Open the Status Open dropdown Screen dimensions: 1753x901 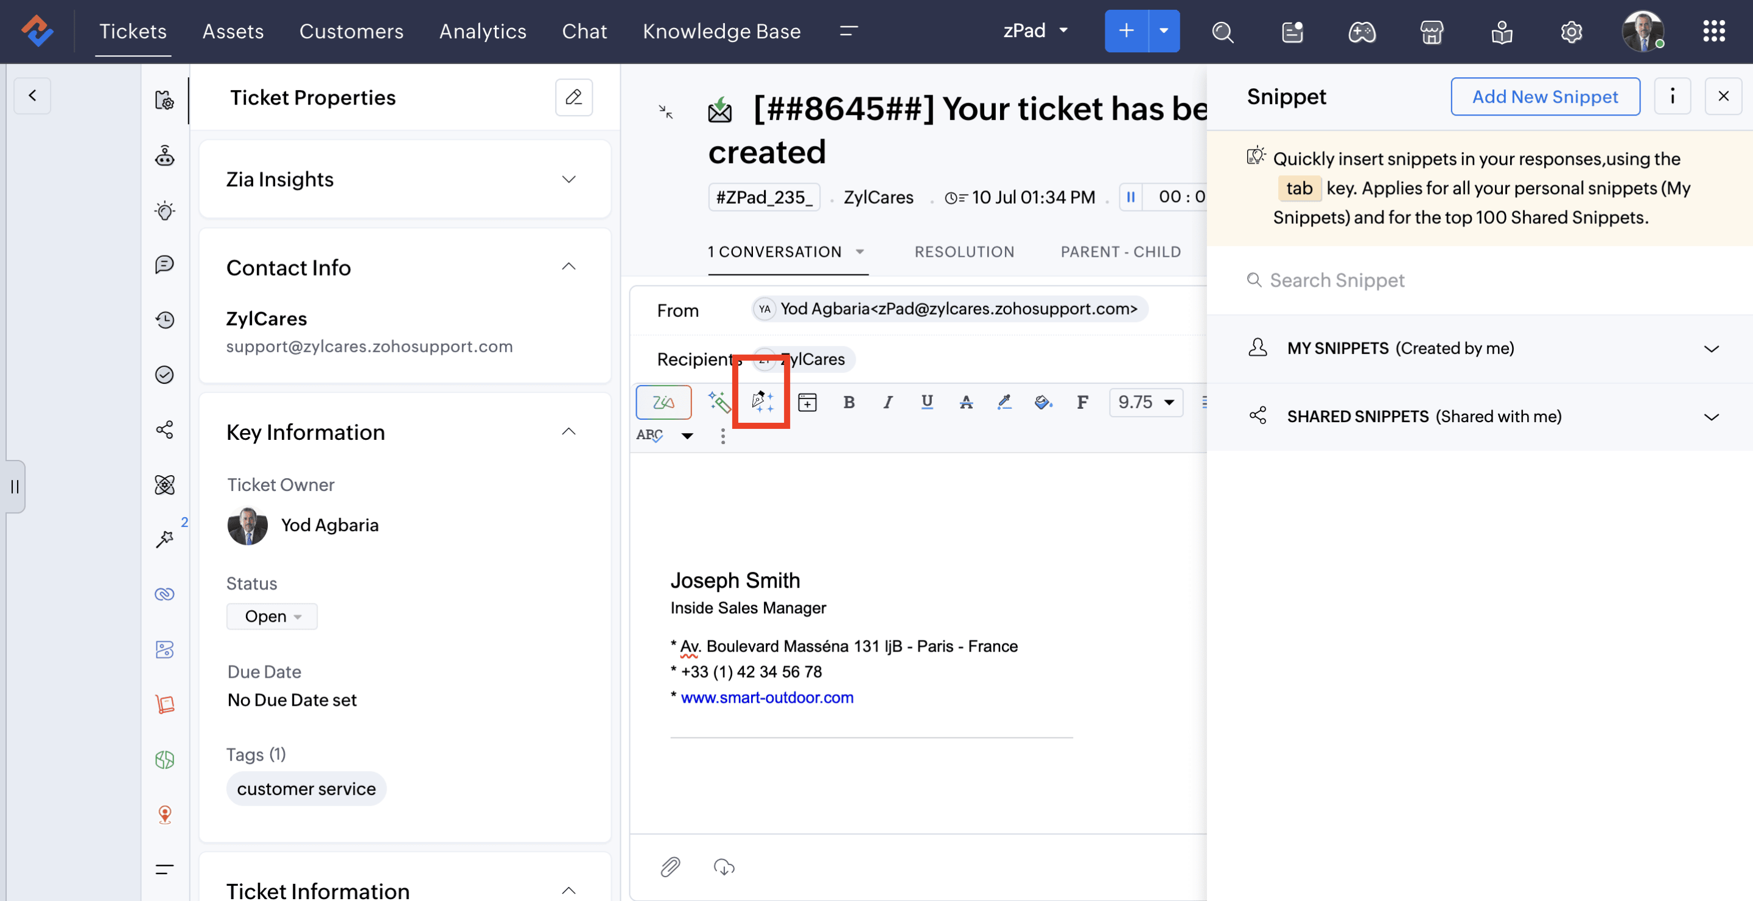click(x=272, y=616)
